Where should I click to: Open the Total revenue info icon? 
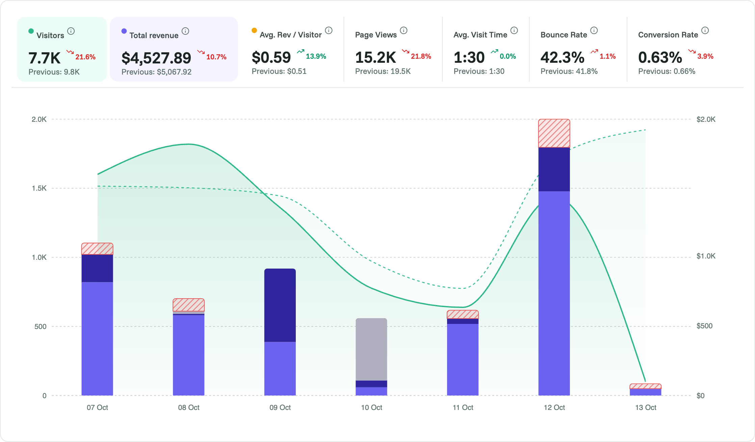185,31
